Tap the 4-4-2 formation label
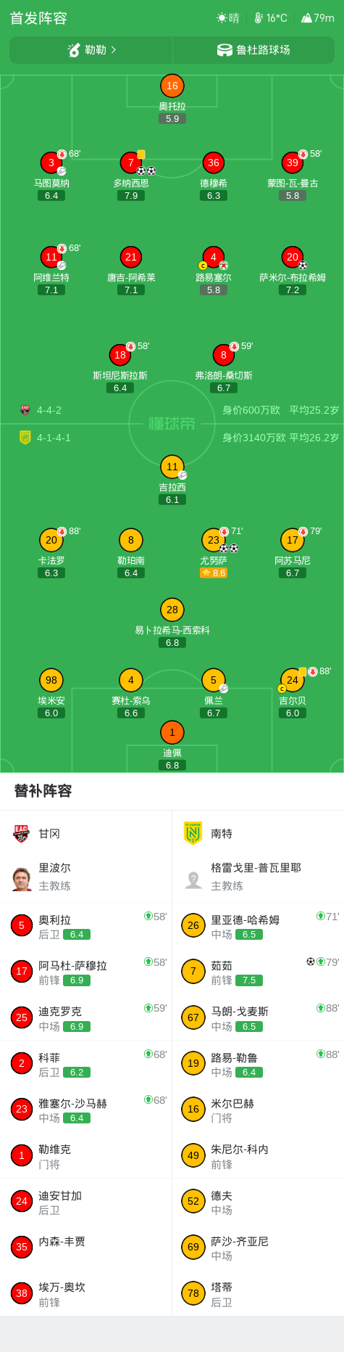Viewport: 344px width, 1352px height. click(x=49, y=410)
